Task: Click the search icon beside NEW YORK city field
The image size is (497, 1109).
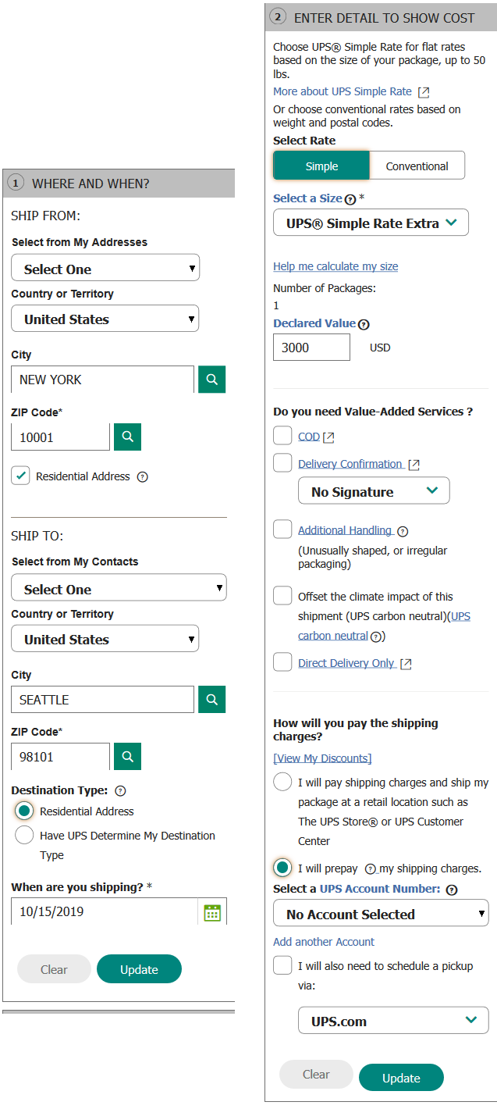Action: click(x=211, y=379)
